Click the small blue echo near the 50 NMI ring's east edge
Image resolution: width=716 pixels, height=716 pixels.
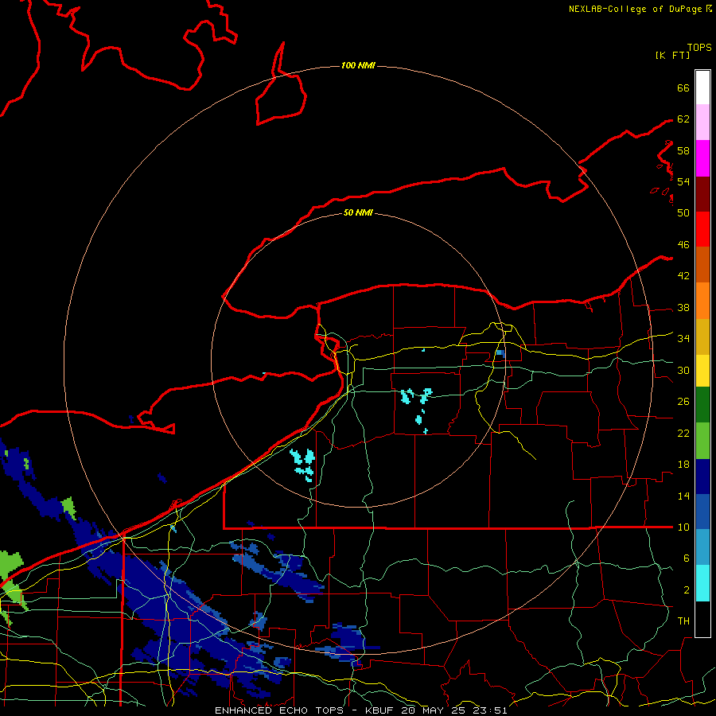tap(500, 353)
